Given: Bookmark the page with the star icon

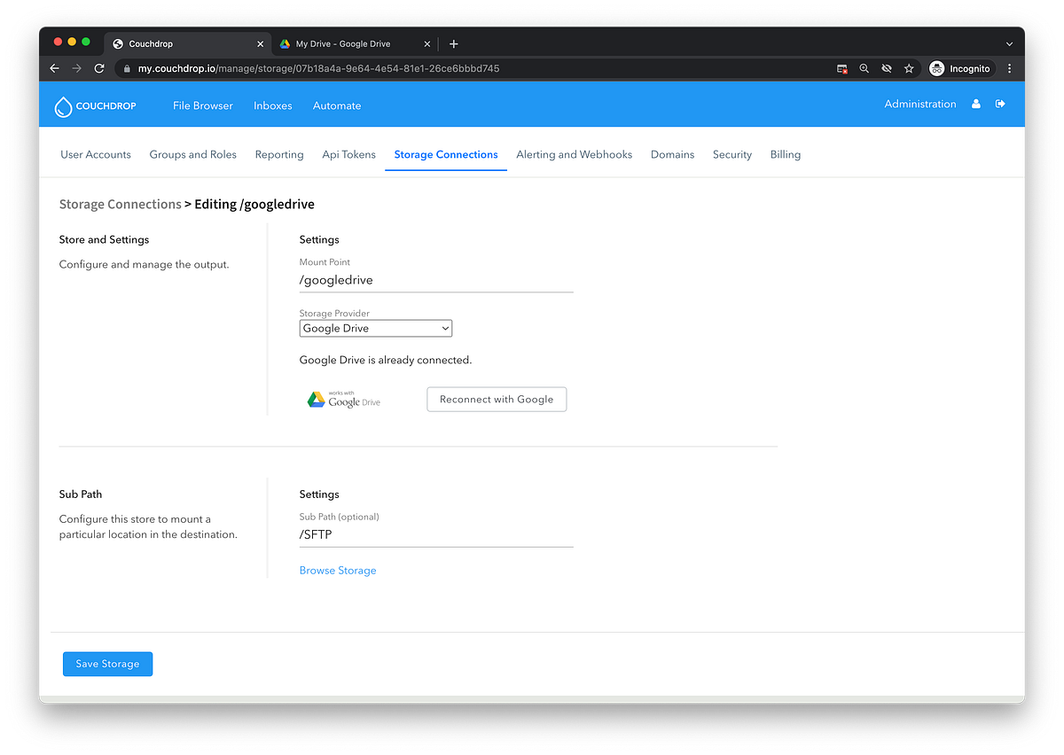Looking at the screenshot, I should [908, 68].
